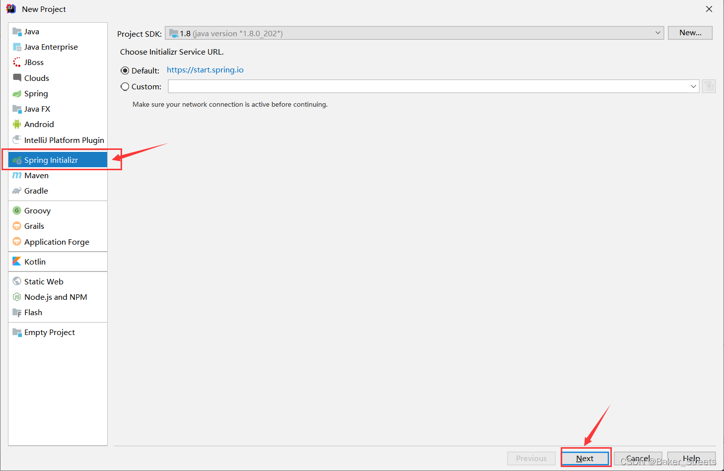
Task: Click the Spring Initializr icon
Action: point(17,160)
